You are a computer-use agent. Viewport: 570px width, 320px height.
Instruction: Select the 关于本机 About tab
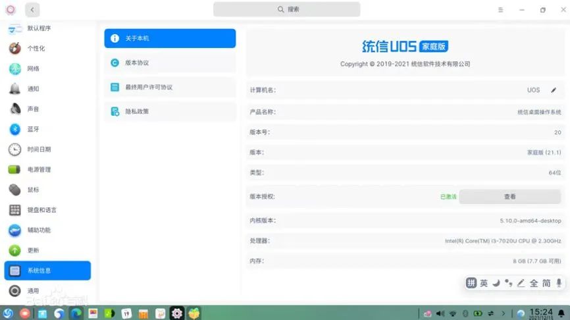(170, 38)
